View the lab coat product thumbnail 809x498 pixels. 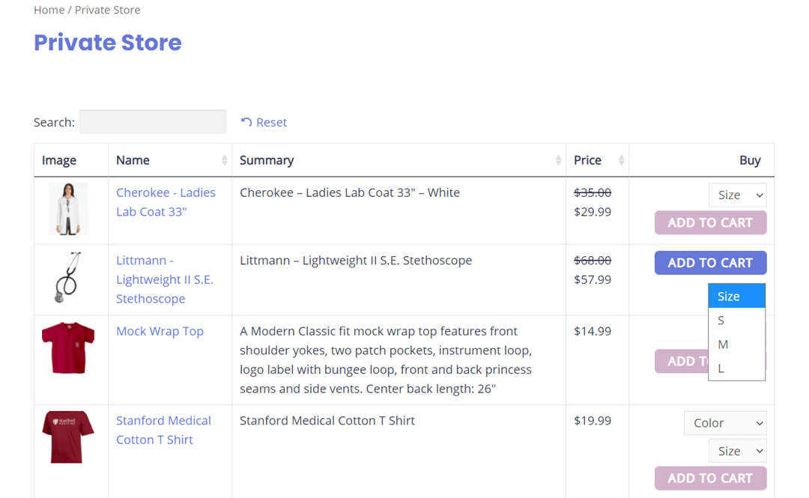pyautogui.click(x=68, y=209)
